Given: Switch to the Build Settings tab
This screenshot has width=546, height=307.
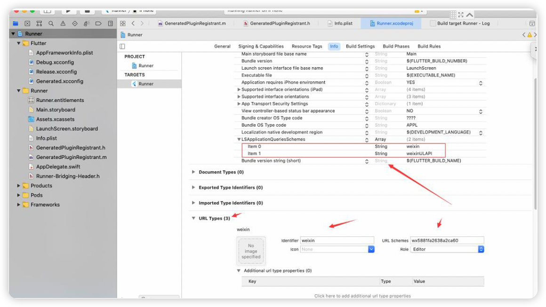Looking at the screenshot, I should tap(360, 47).
